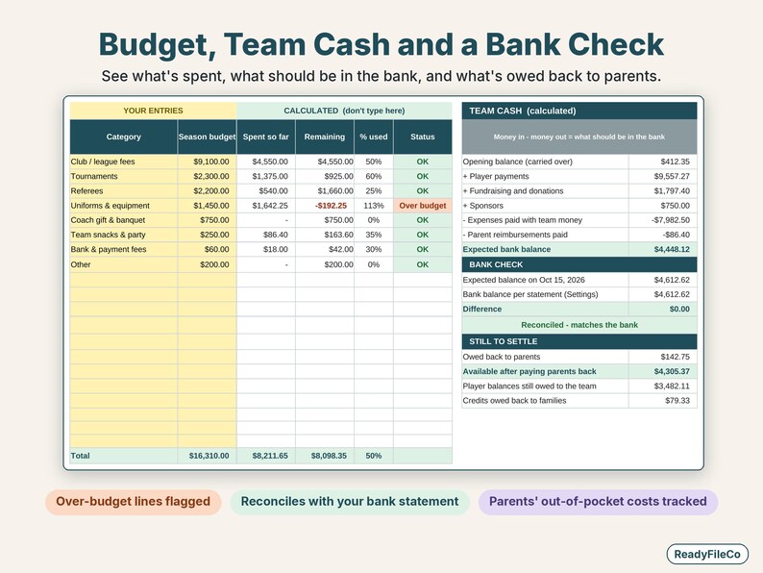The width and height of the screenshot is (763, 573).
Task: Select the $1,642.25 spent so far cell
Action: click(x=266, y=206)
